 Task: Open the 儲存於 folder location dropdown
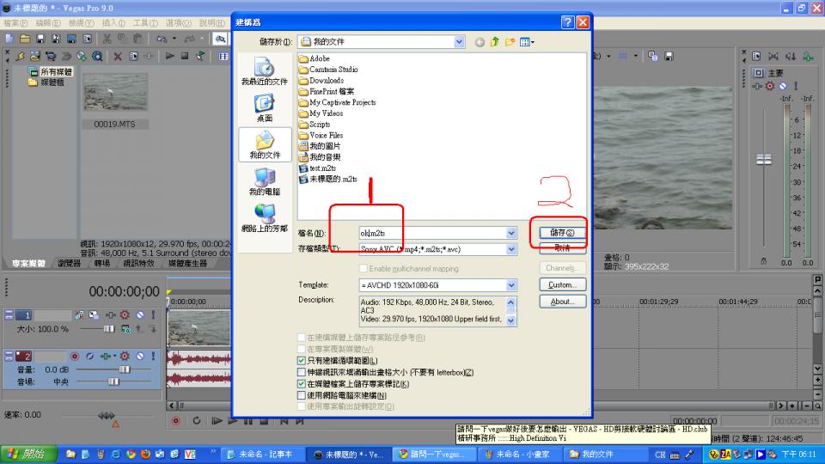tap(459, 41)
